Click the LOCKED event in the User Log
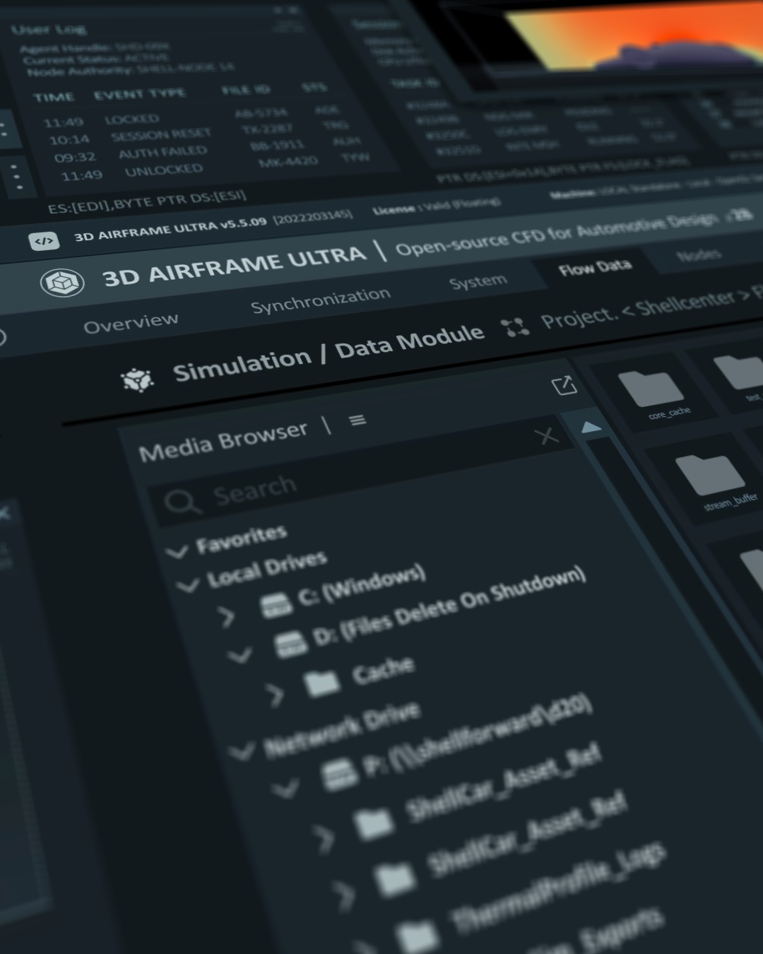 point(131,119)
